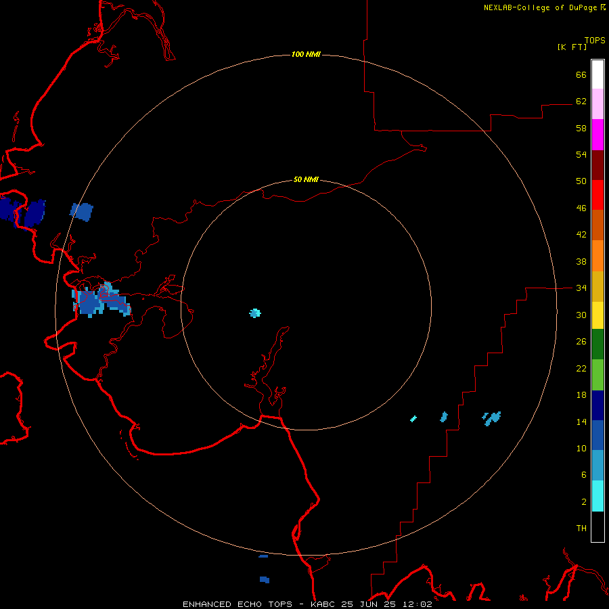Pick the magenta legend color band
The image size is (609, 609).
pos(597,135)
